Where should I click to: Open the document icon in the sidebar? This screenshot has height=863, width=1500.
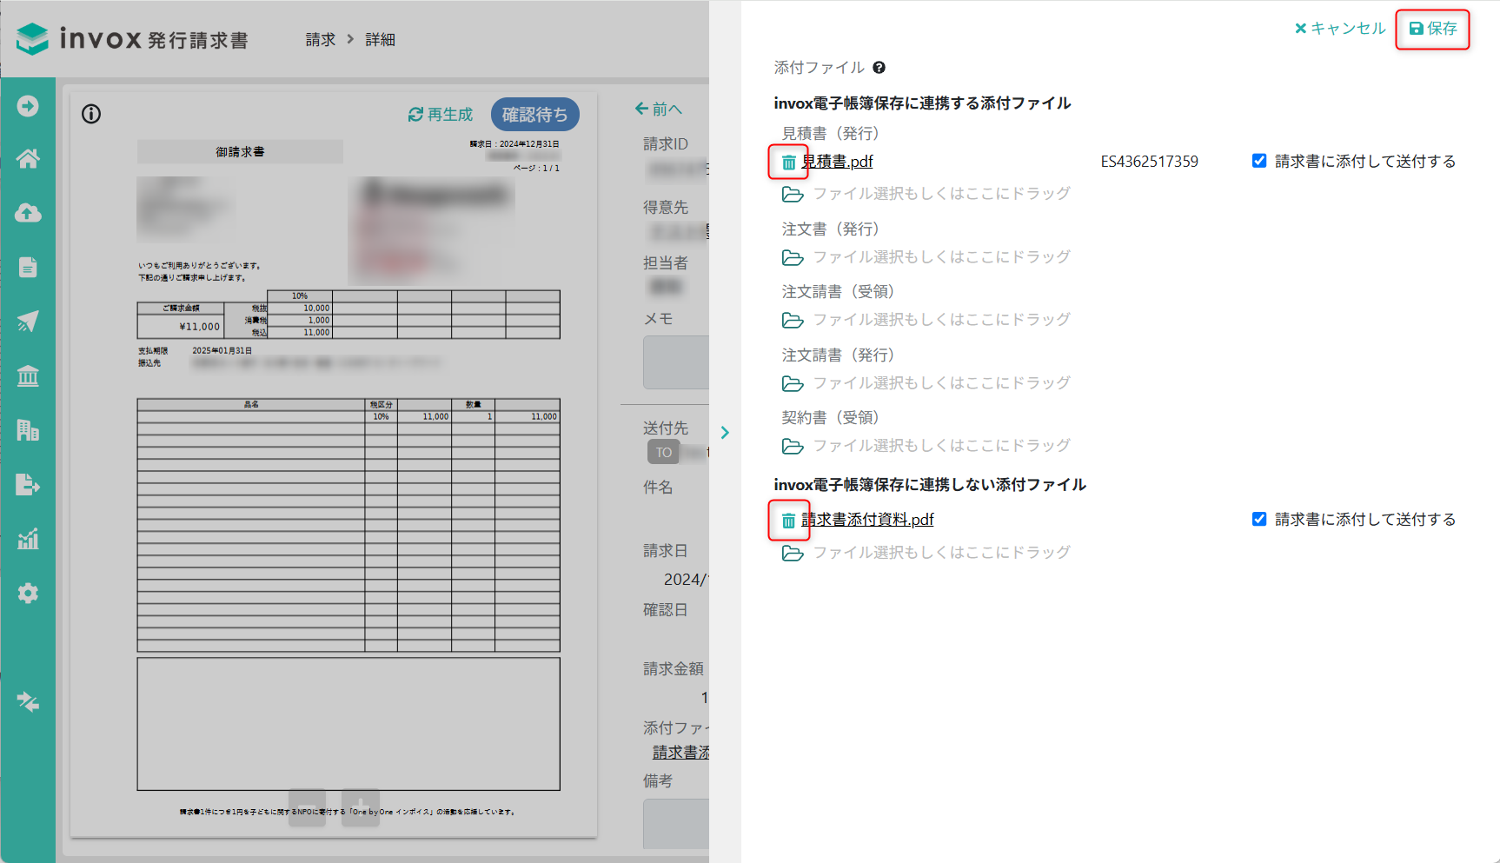(x=28, y=268)
